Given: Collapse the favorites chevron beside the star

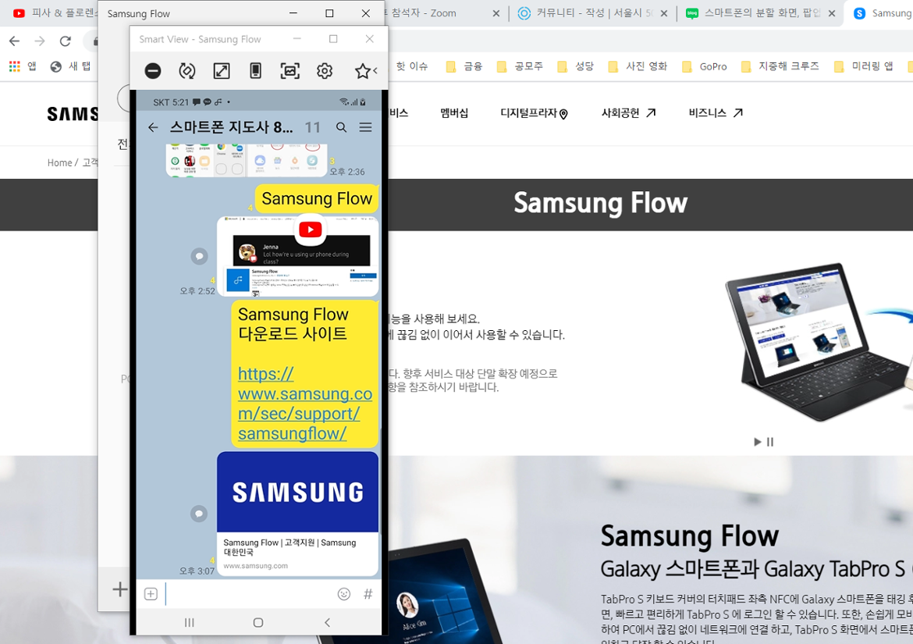Looking at the screenshot, I should click(375, 71).
